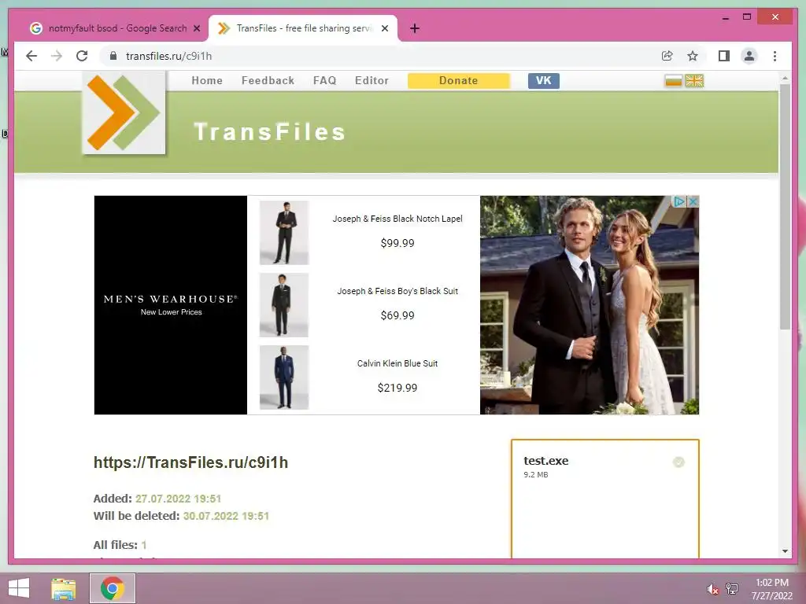Image resolution: width=806 pixels, height=604 pixels.
Task: Click the https://TransFiles.ru/c9i1h link heading
Action: pyautogui.click(x=190, y=462)
